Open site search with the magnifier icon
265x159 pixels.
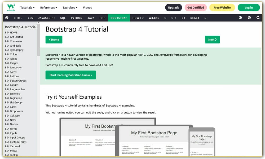pyautogui.click(x=258, y=18)
